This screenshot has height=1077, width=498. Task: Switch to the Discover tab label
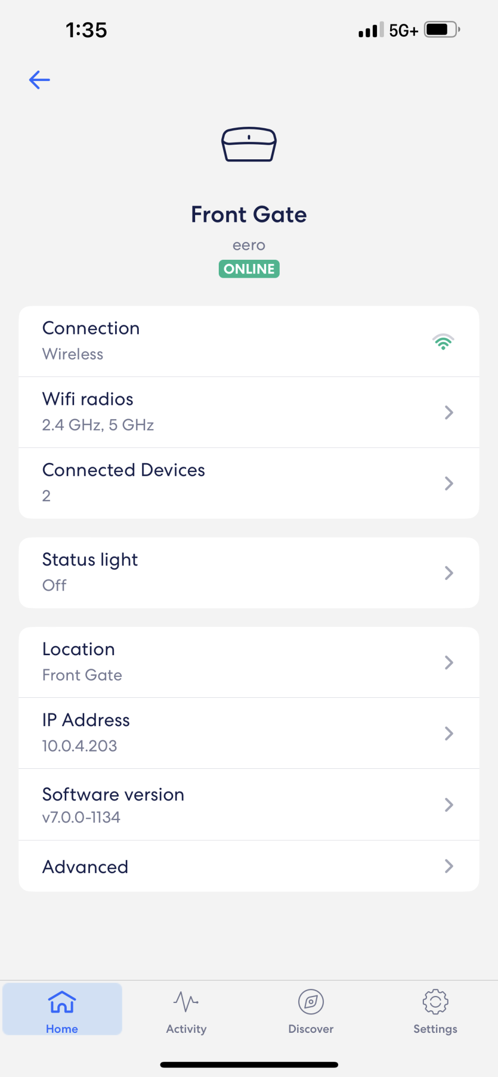pos(311,1029)
